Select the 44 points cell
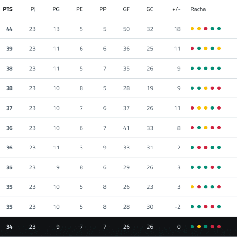The width and height of the screenshot is (237, 246). [9, 29]
